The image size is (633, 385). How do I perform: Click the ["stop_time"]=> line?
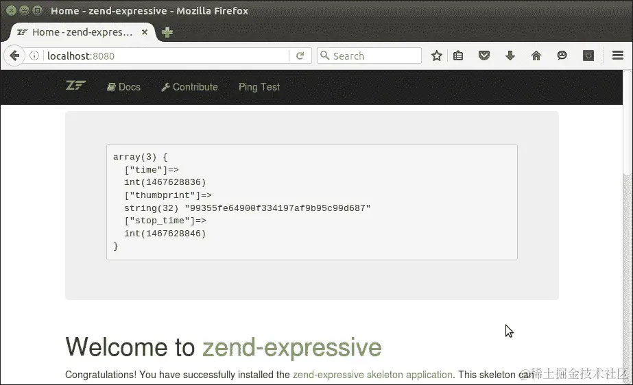165,221
